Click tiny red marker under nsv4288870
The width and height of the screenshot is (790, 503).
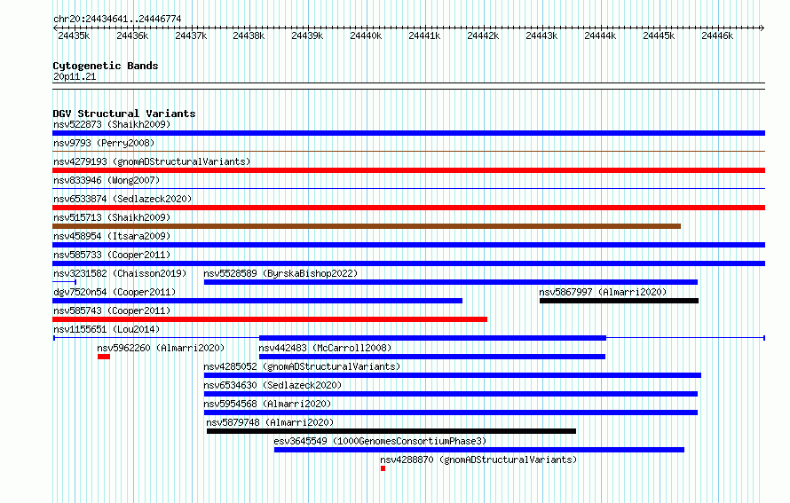click(x=383, y=468)
